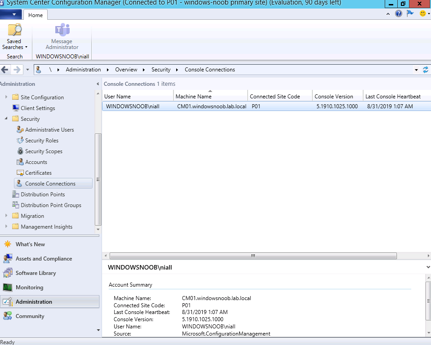Screen dimensions: 431x345
Task: Open the Administration workspace button
Action: pyautogui.click(x=50, y=301)
